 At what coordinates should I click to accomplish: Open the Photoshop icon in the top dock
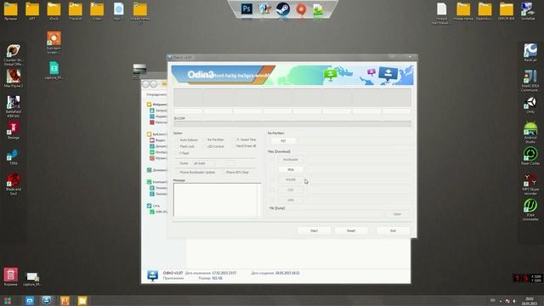[246, 8]
